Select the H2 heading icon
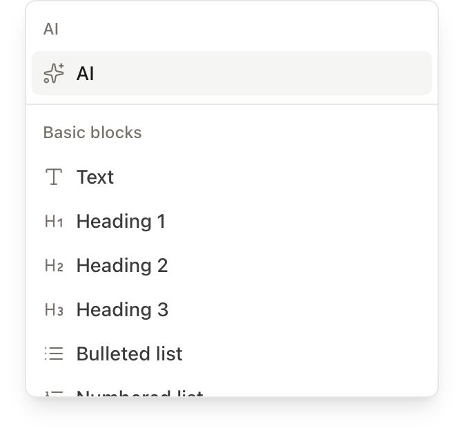 (54, 266)
